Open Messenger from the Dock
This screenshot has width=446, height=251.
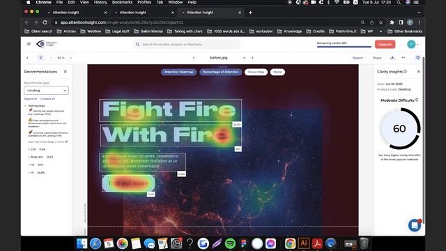coord(270,243)
